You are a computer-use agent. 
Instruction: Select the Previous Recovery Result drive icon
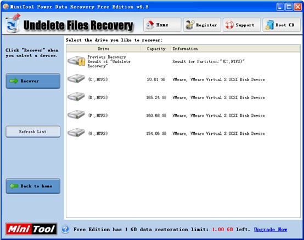point(76,61)
